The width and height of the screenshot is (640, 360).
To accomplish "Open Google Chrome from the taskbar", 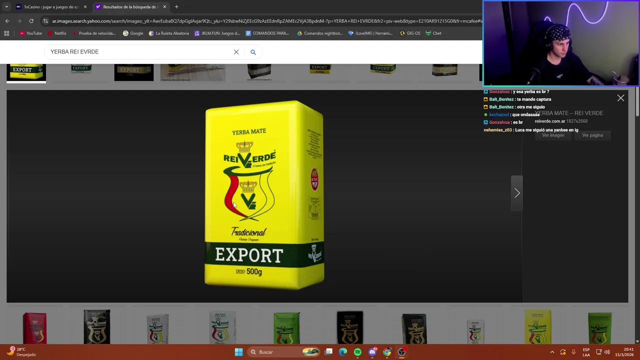I will [387, 352].
